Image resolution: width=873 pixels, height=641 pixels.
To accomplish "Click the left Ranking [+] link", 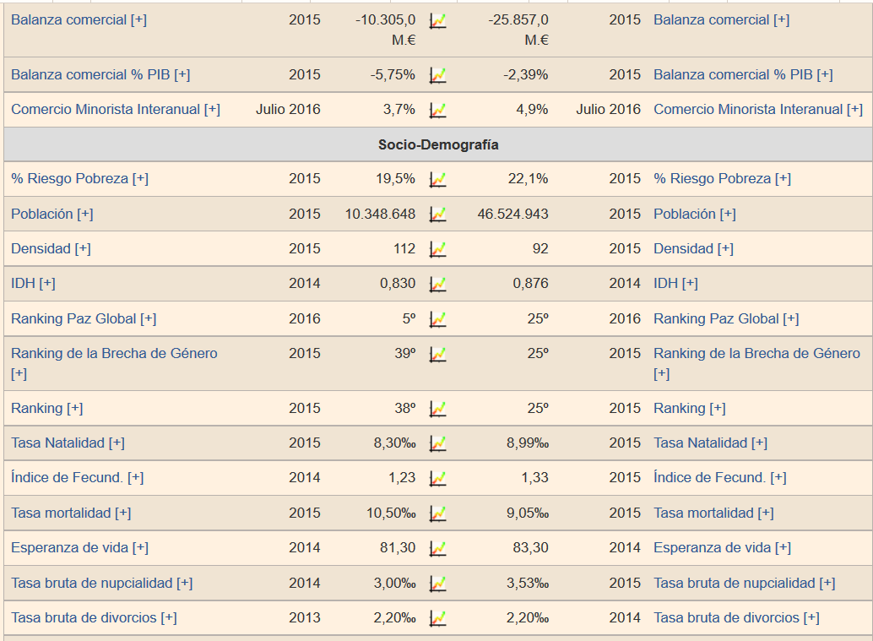I will pyautogui.click(x=47, y=408).
